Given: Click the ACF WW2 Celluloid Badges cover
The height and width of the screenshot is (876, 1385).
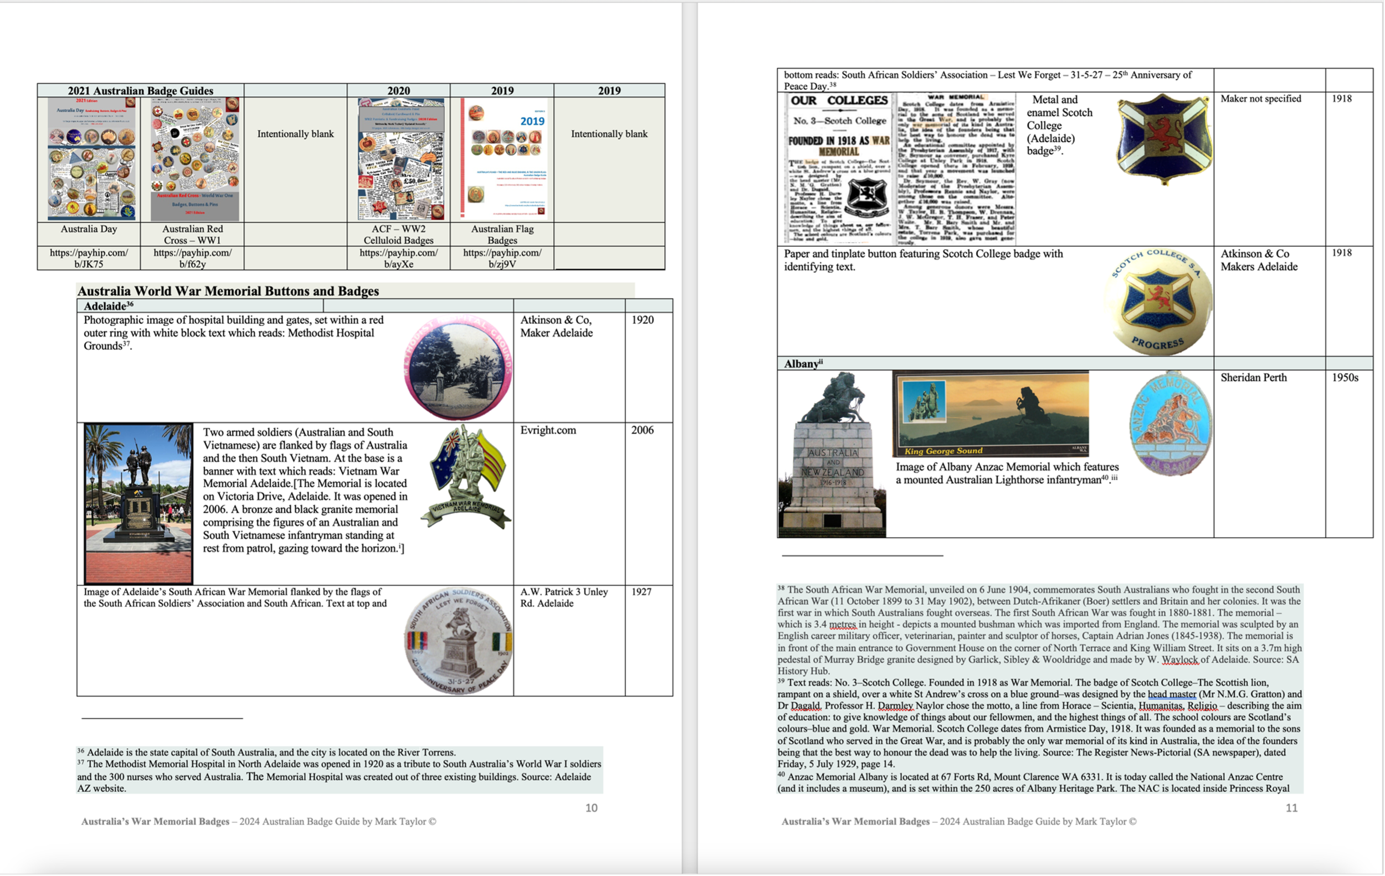Looking at the screenshot, I should point(401,159).
